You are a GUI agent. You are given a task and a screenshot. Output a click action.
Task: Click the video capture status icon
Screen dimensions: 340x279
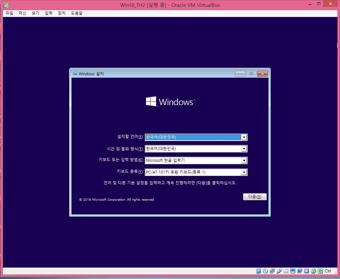[300, 271]
